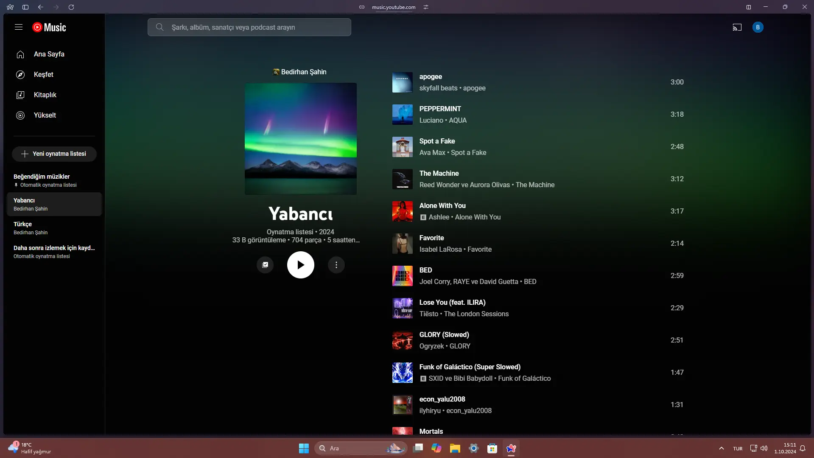Open the Windows Start menu
The image size is (814, 458).
pyautogui.click(x=304, y=448)
